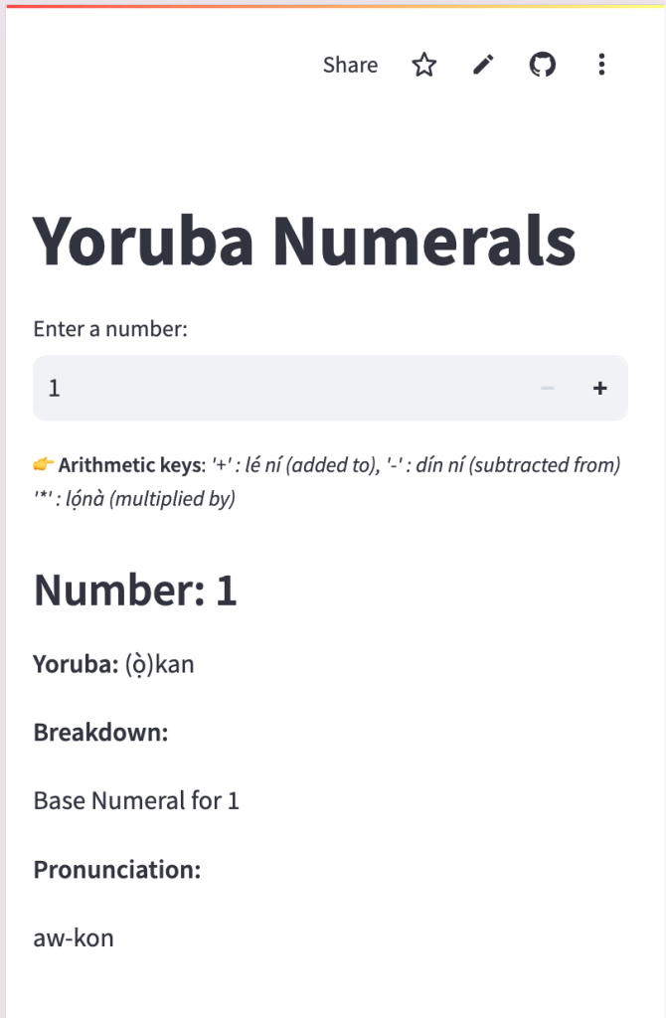The width and height of the screenshot is (666, 1018).
Task: Decrease the number with the minus stepper
Action: [547, 389]
